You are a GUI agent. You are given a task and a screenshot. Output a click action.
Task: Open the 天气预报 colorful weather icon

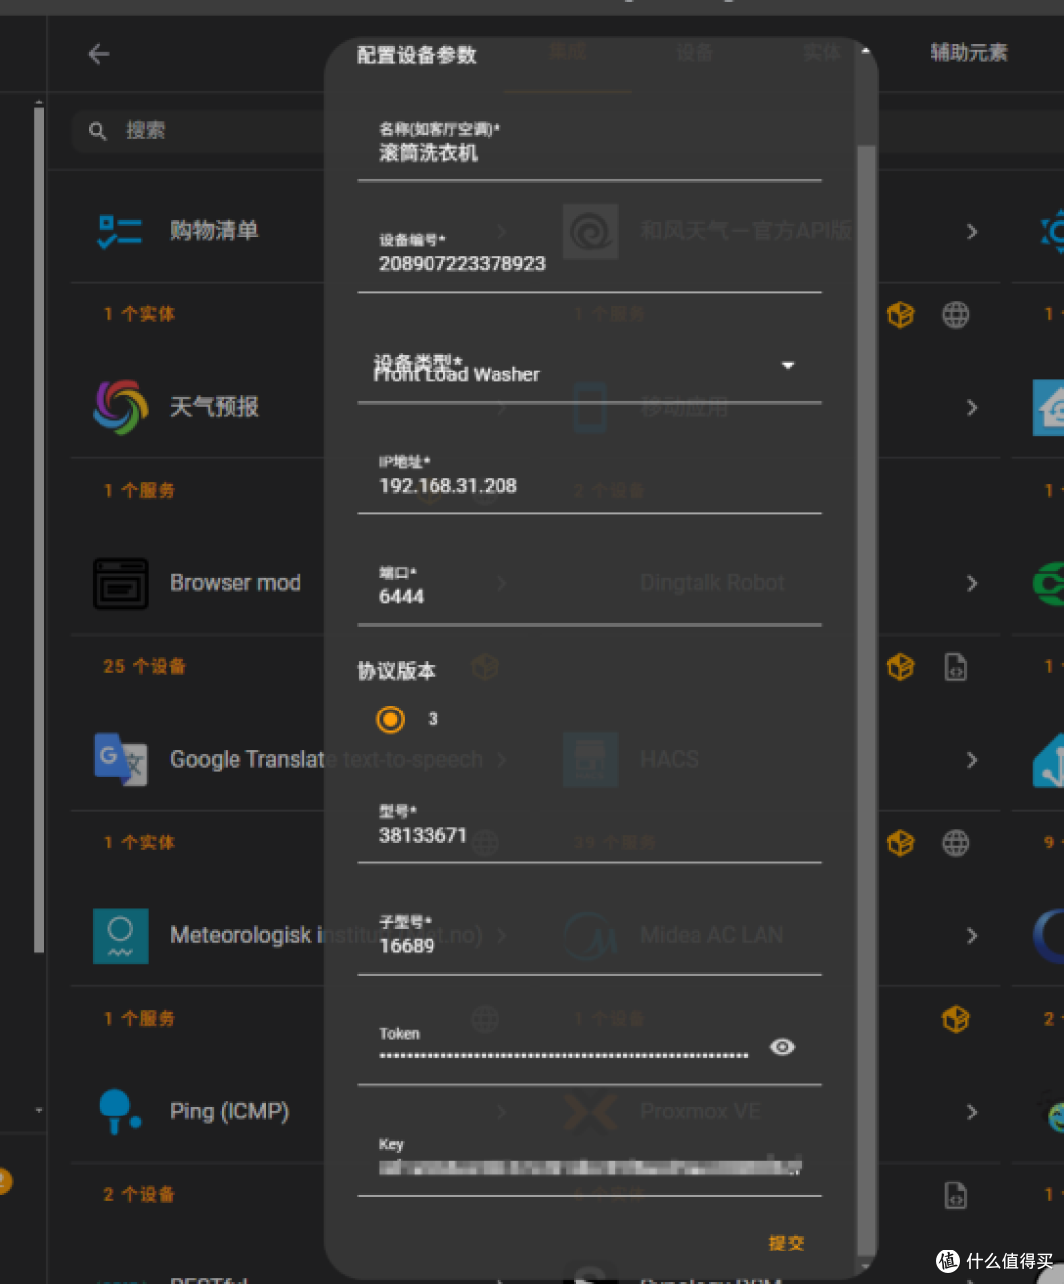(120, 407)
